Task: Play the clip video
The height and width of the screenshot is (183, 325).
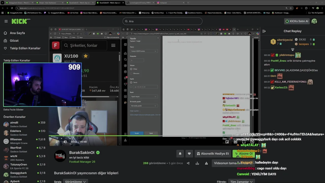Action: 57,142
